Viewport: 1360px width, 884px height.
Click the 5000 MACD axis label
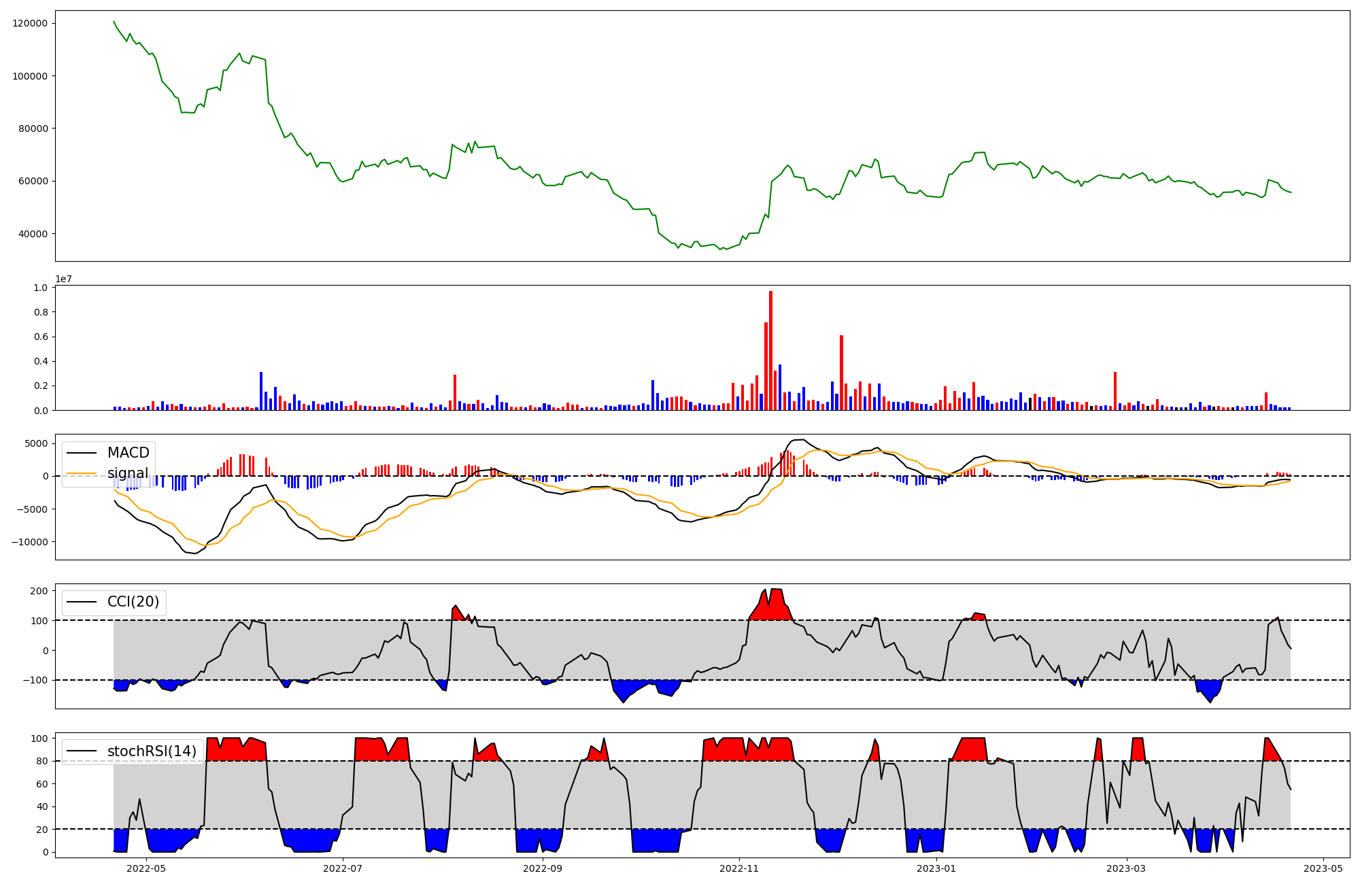[x=36, y=443]
